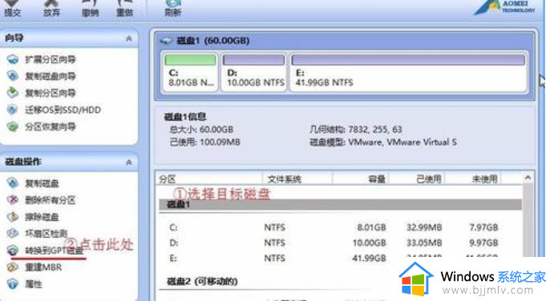
Task: Select the 删除所有分区 link text
Action: click(51, 200)
